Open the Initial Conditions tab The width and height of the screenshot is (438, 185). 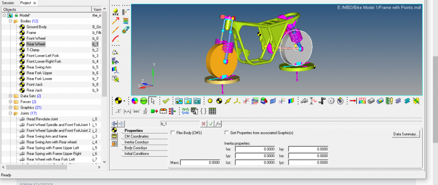(145, 154)
